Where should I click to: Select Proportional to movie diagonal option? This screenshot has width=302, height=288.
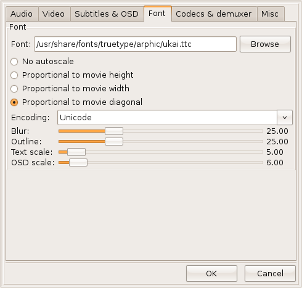(x=14, y=102)
